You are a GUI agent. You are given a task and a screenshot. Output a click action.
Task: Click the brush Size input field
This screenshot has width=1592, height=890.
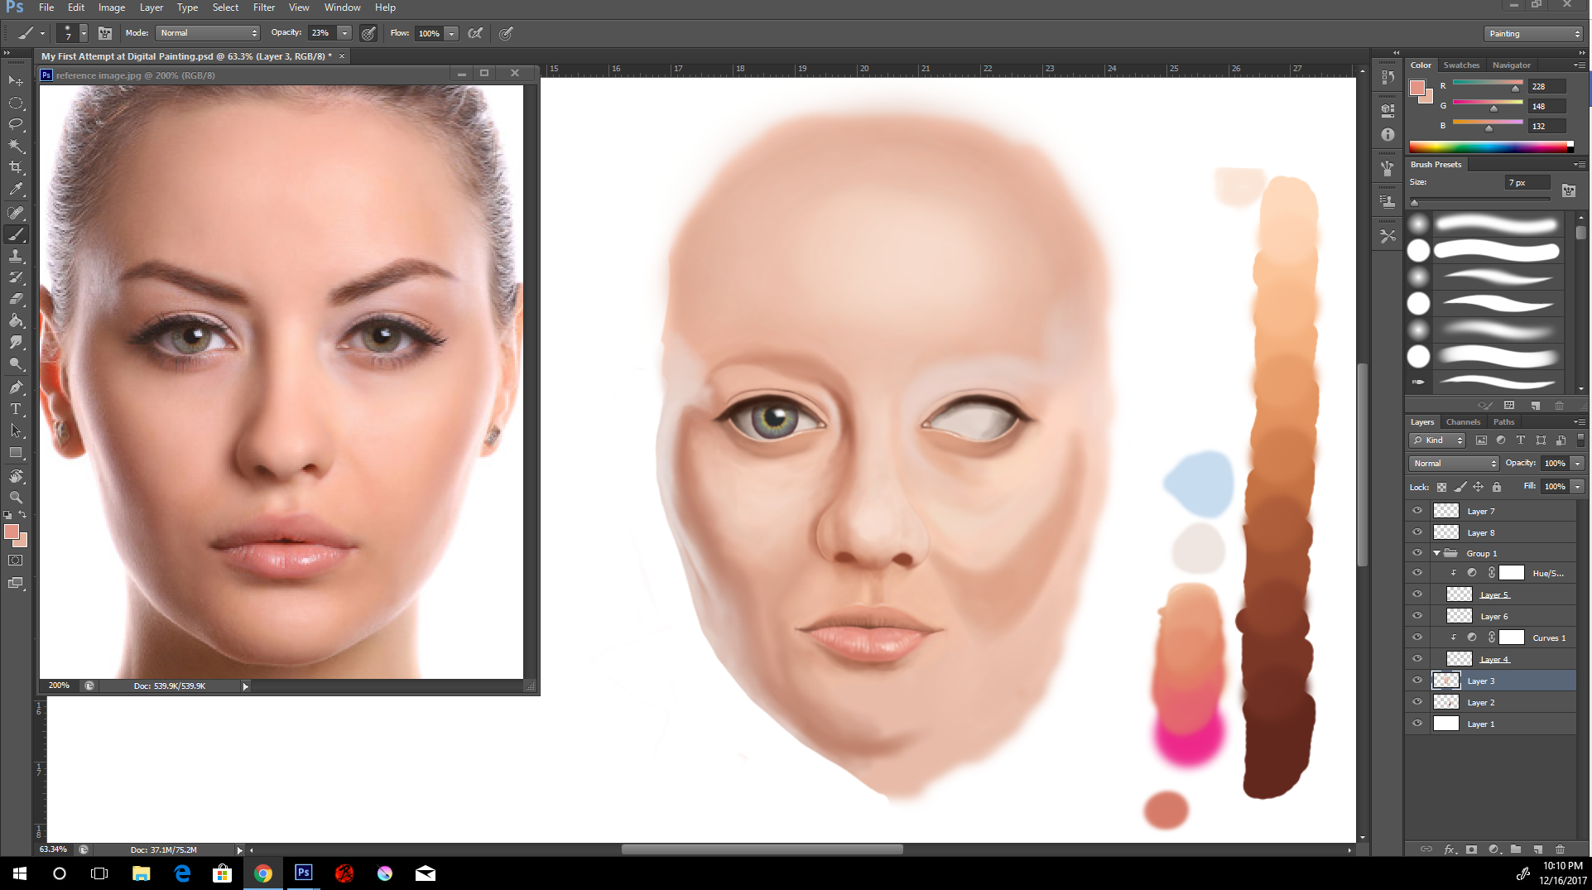tap(1527, 183)
